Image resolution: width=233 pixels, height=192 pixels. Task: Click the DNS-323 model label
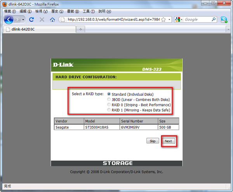coord(152,69)
